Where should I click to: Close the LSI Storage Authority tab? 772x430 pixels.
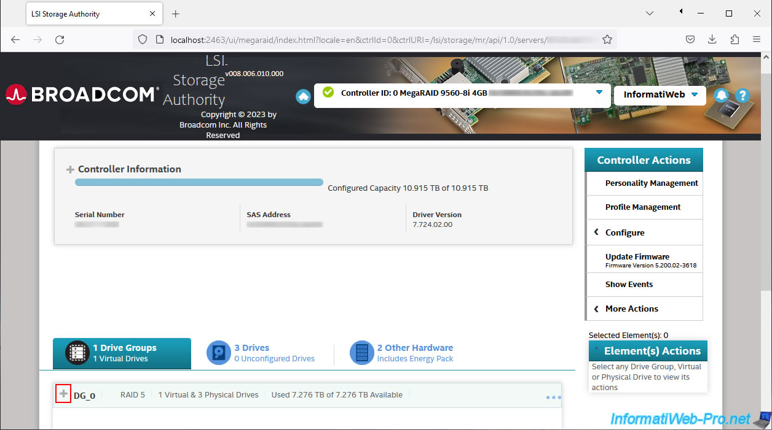151,13
